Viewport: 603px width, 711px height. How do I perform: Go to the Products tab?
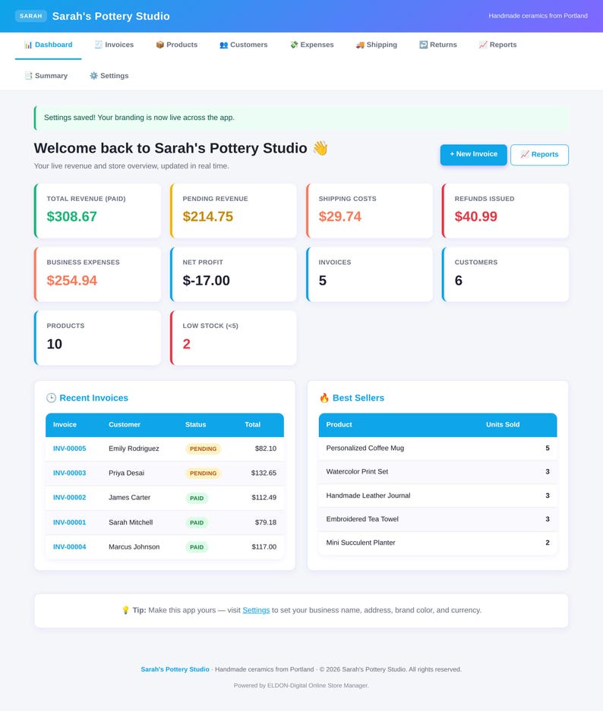click(177, 45)
